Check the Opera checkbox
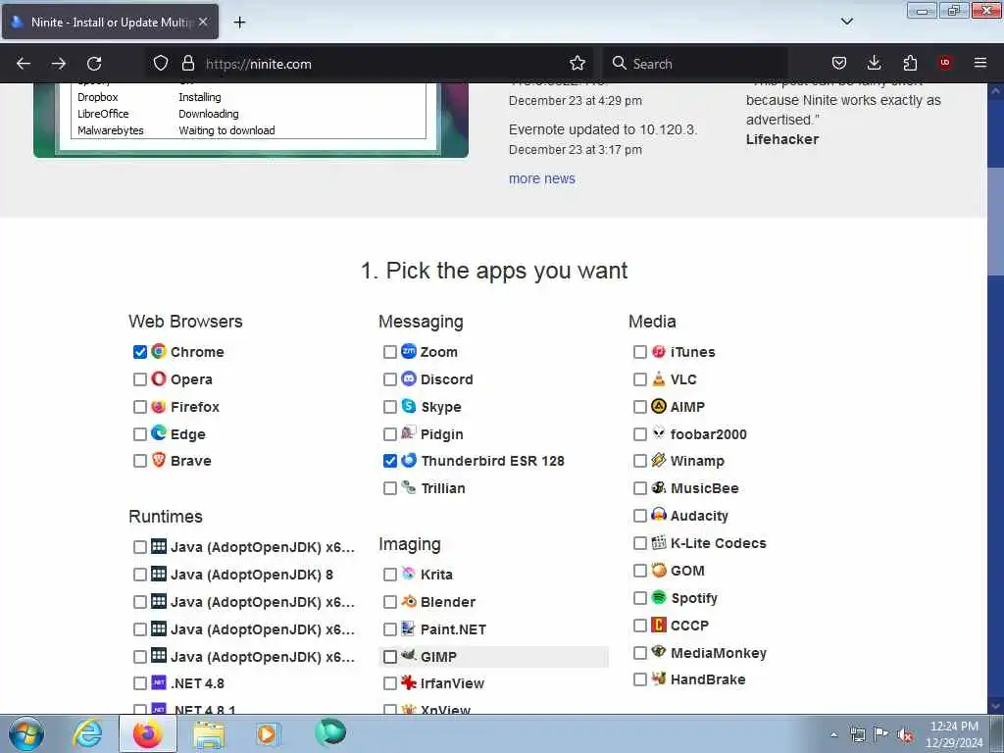This screenshot has width=1004, height=753. coord(139,379)
